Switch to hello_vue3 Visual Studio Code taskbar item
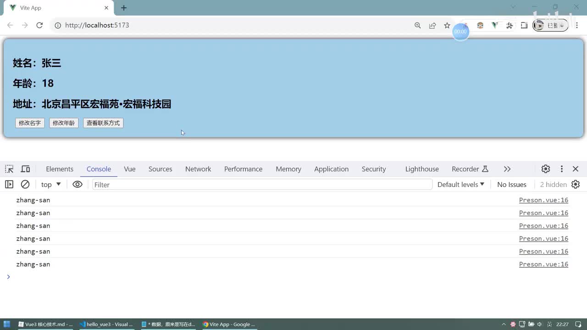 [x=106, y=324]
